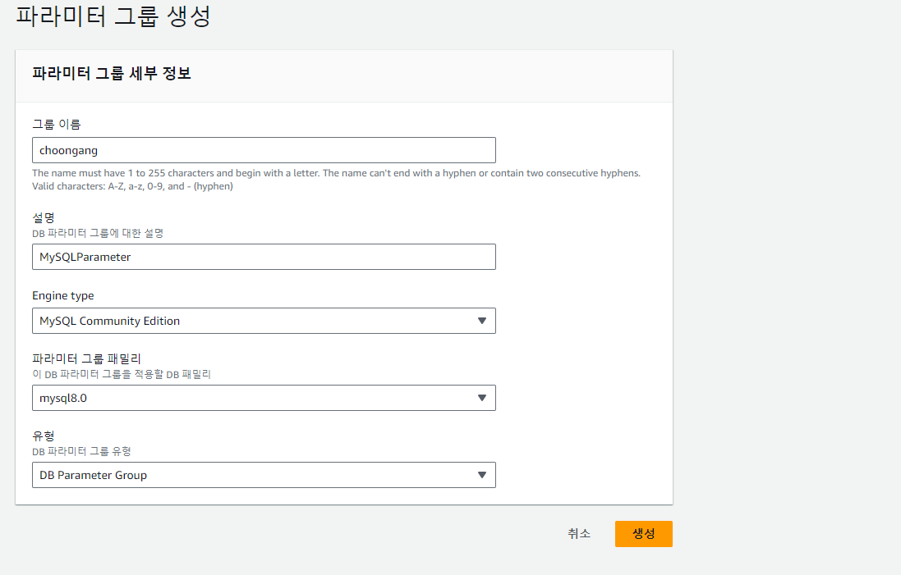Click the DB 파라미터 그룹 유형 hint text
Image resolution: width=901 pixels, height=575 pixels.
pyautogui.click(x=81, y=451)
